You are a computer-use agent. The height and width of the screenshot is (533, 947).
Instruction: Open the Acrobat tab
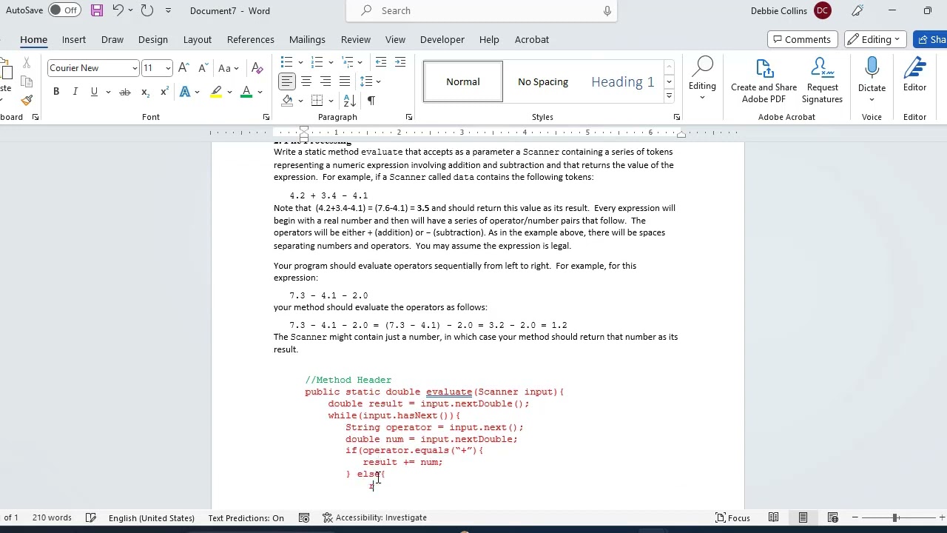532,39
